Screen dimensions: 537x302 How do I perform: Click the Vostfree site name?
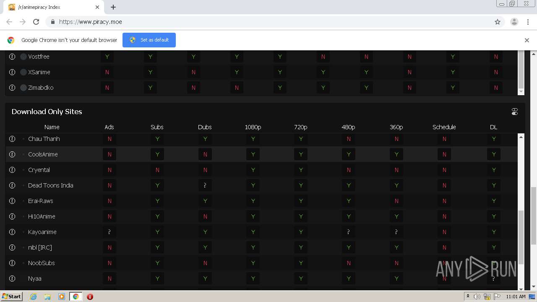pyautogui.click(x=39, y=57)
